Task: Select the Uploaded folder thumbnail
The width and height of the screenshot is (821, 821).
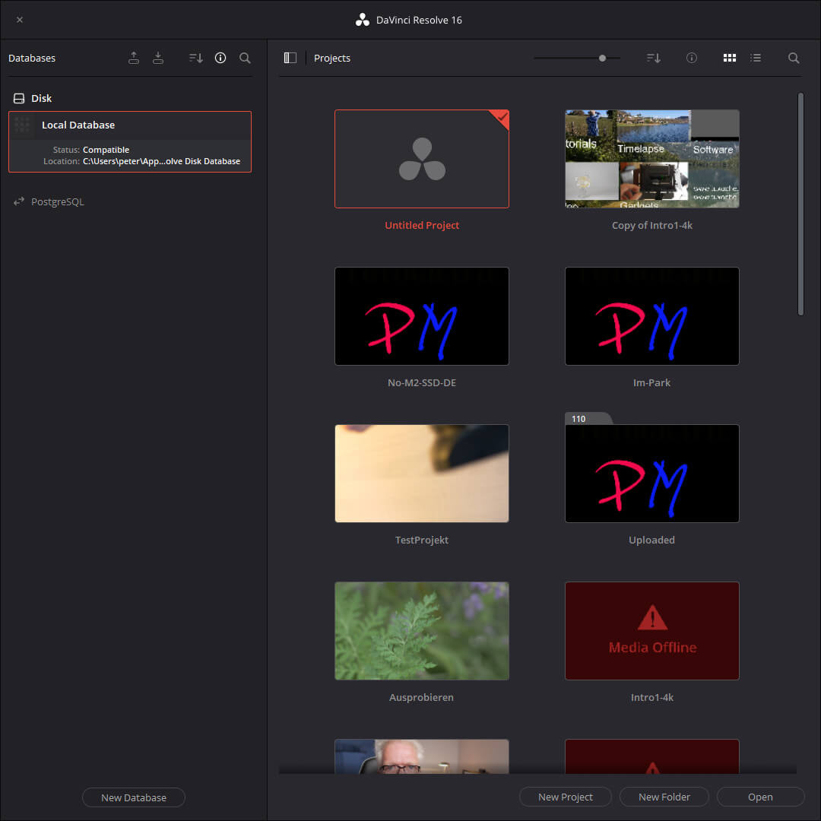Action: (652, 474)
